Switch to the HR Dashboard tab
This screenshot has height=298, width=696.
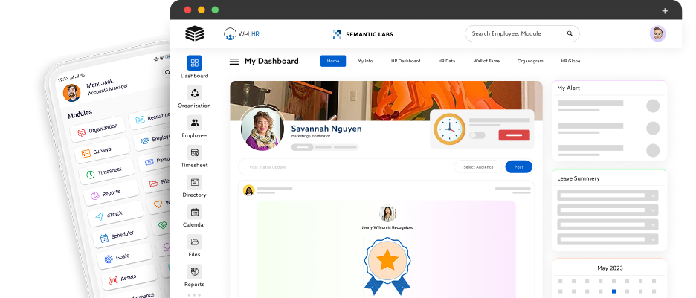(406, 61)
